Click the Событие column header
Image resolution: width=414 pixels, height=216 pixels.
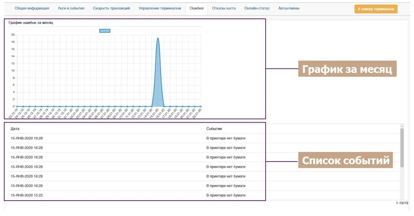(x=214, y=129)
